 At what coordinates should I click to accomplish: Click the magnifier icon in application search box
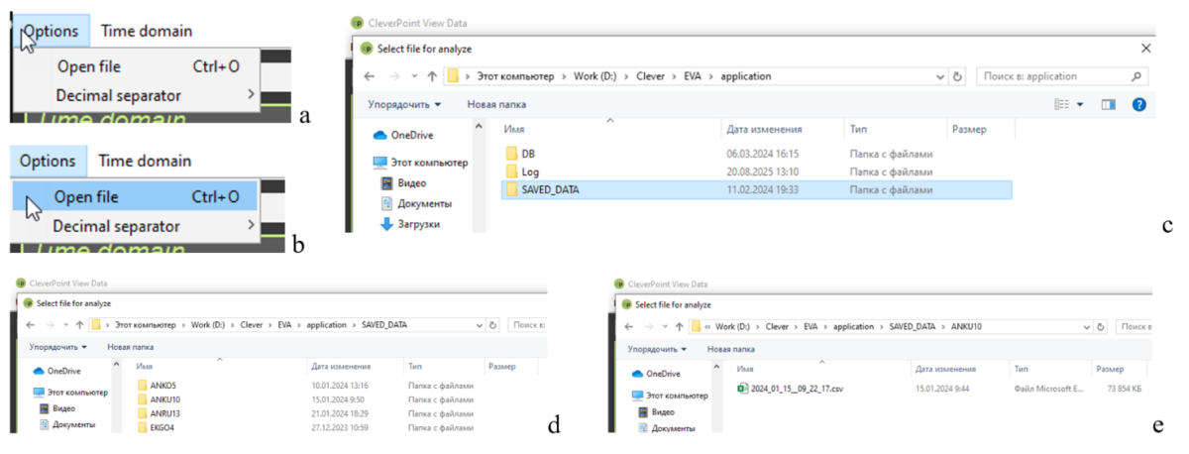pos(1135,76)
